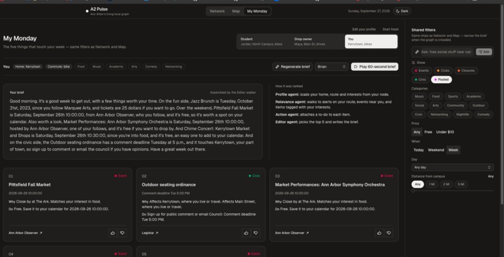Select the Student Jordan persona

(264, 41)
